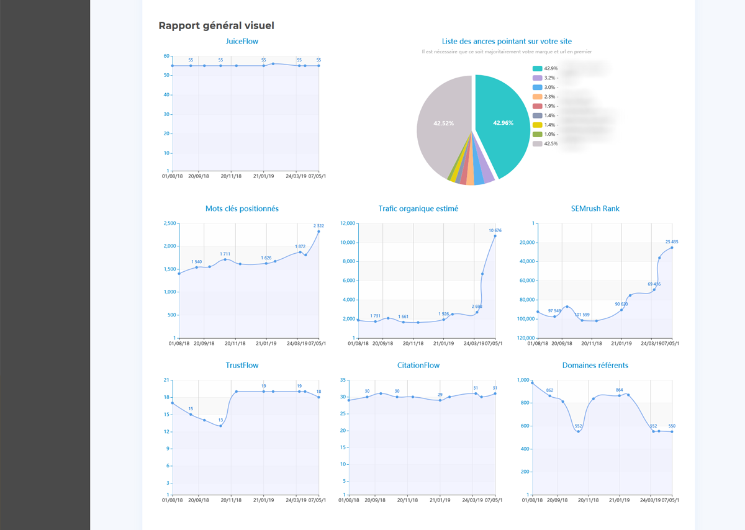This screenshot has width=745, height=530.
Task: Click the '10 676' peak value in Trafic organique
Action: [x=495, y=230]
